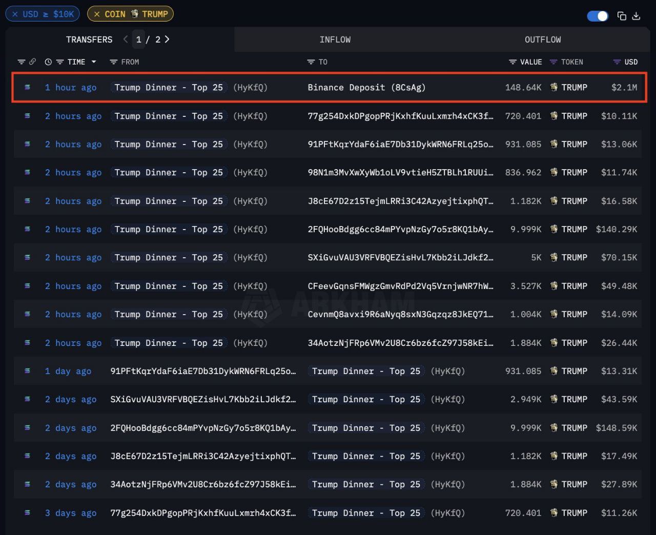Click the '3 days ago' timestamp
The image size is (656, 535).
[71, 513]
